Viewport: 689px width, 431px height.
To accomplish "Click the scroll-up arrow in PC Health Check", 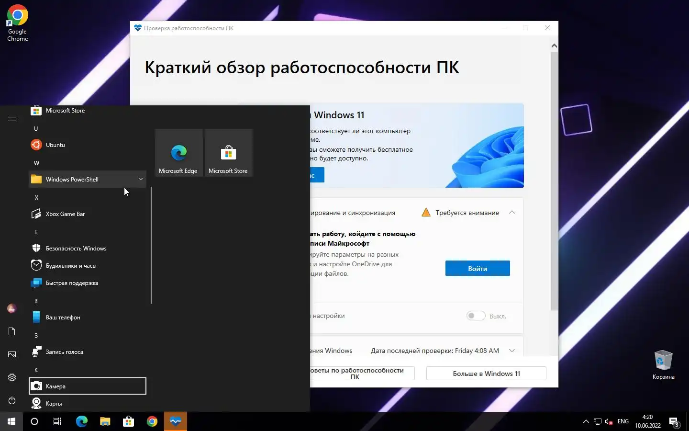I will (554, 46).
